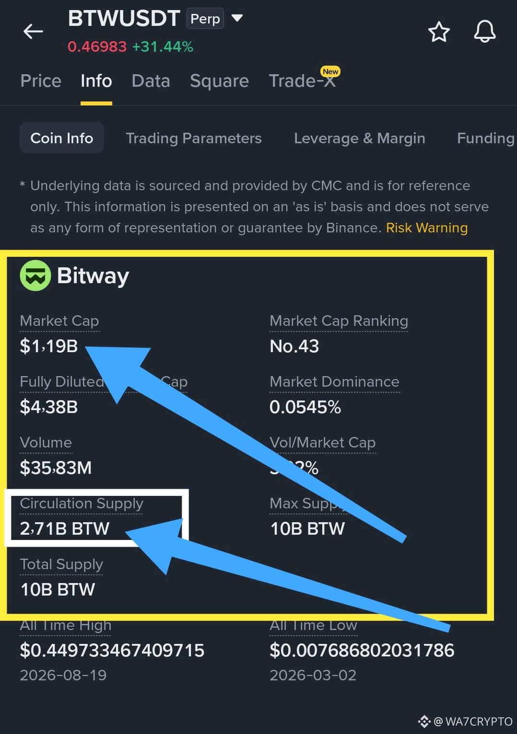Image resolution: width=517 pixels, height=734 pixels.
Task: Tap the Total Supply label
Action: click(x=61, y=564)
